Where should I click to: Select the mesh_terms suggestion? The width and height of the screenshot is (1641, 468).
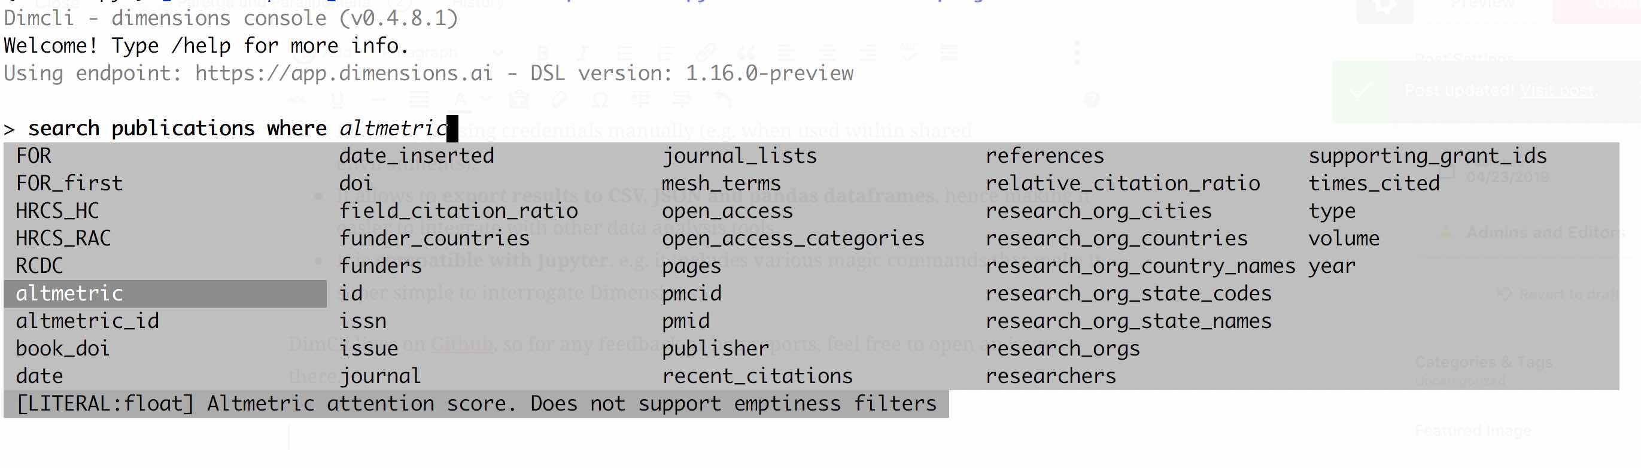[721, 183]
